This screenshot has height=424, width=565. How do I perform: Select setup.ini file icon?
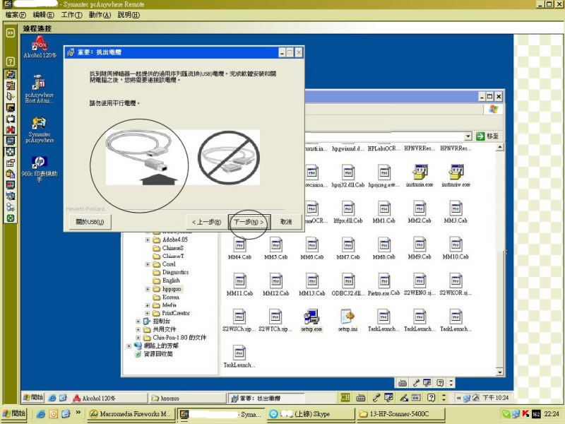tap(347, 321)
